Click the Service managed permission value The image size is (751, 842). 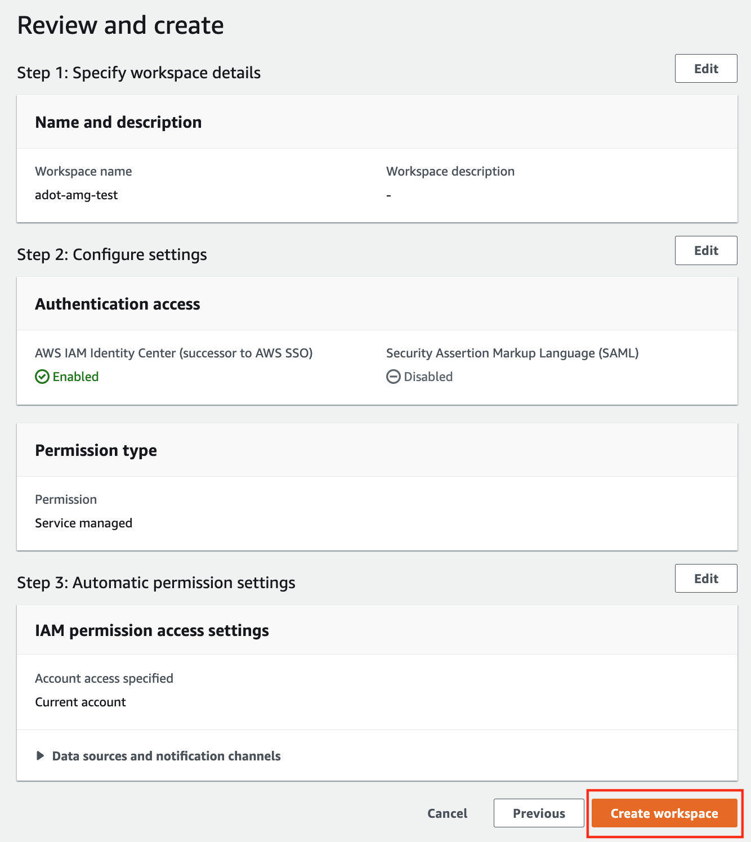(x=83, y=522)
